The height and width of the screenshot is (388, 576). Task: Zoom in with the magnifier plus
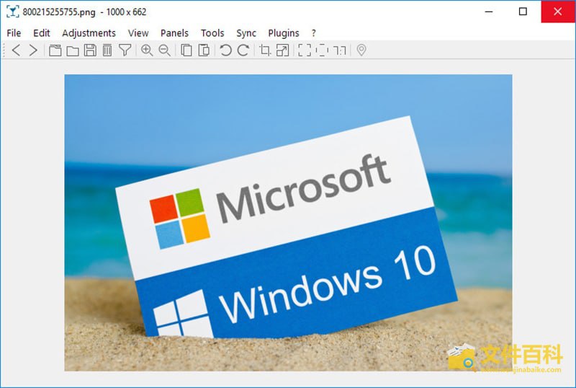(x=147, y=50)
